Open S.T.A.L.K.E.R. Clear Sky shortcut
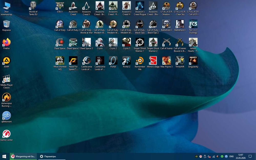The image size is (256, 160). click(x=180, y=8)
